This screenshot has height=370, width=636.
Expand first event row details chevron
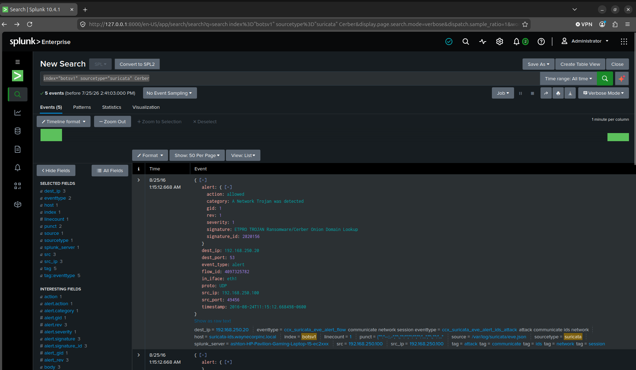pos(138,180)
